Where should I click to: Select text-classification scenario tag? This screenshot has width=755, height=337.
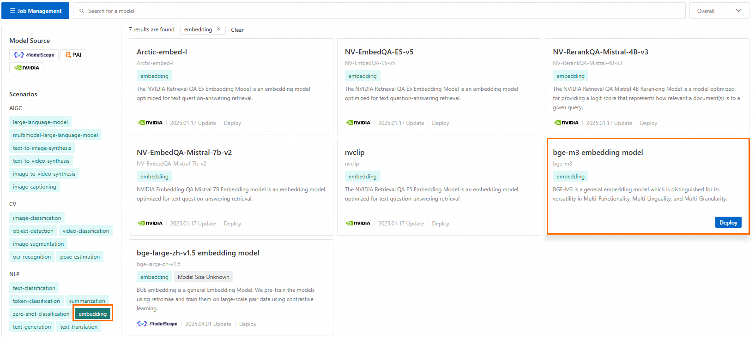(34, 288)
